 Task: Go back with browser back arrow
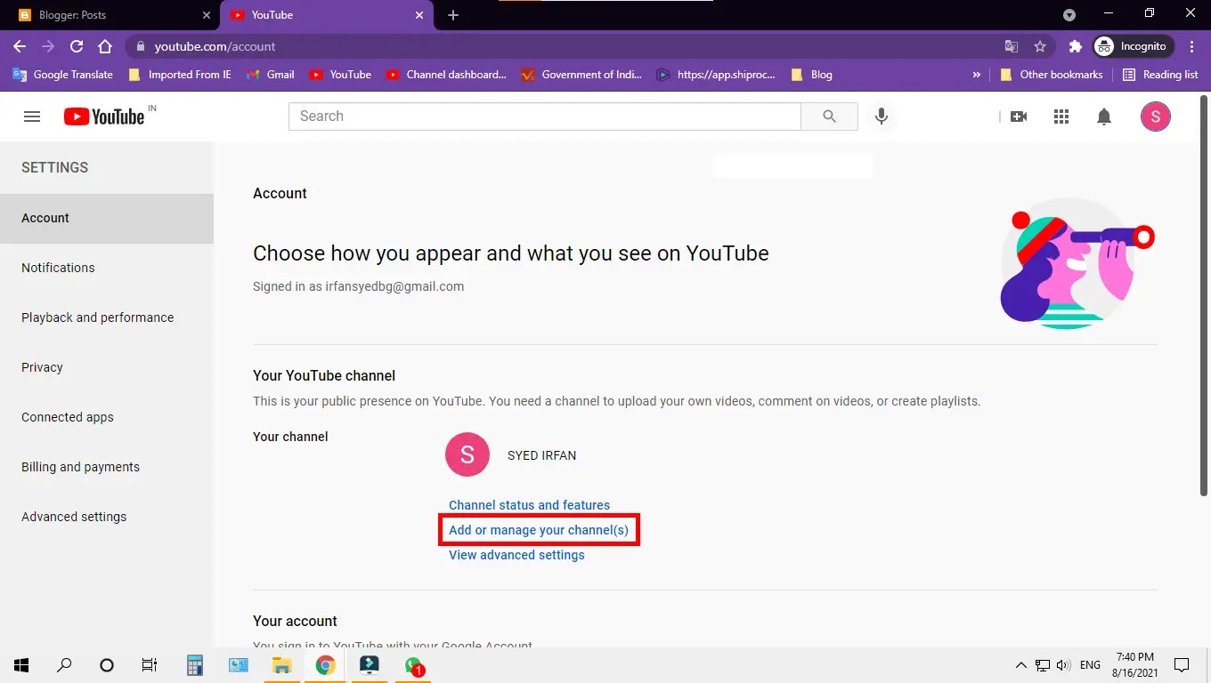click(x=20, y=46)
